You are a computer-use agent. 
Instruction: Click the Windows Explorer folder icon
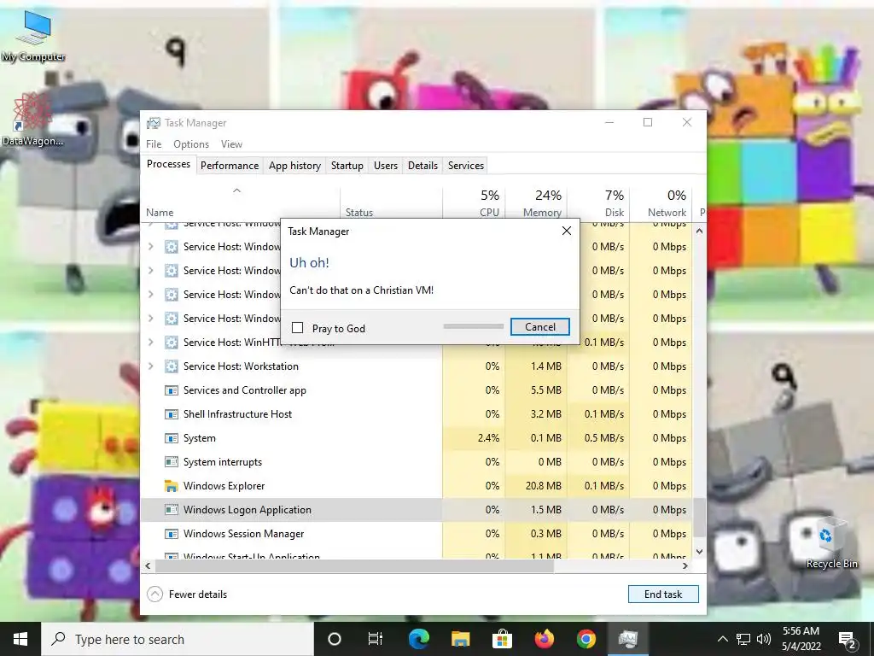[x=171, y=486]
